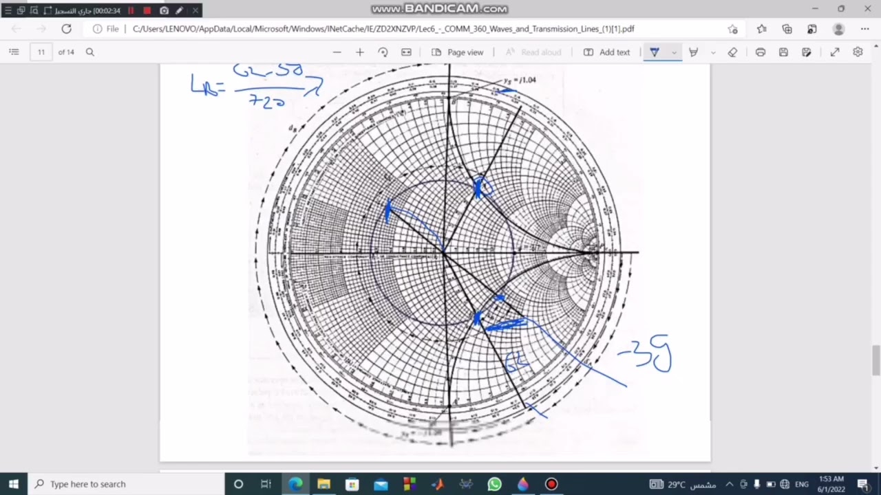Click the Read aloud button

533,52
